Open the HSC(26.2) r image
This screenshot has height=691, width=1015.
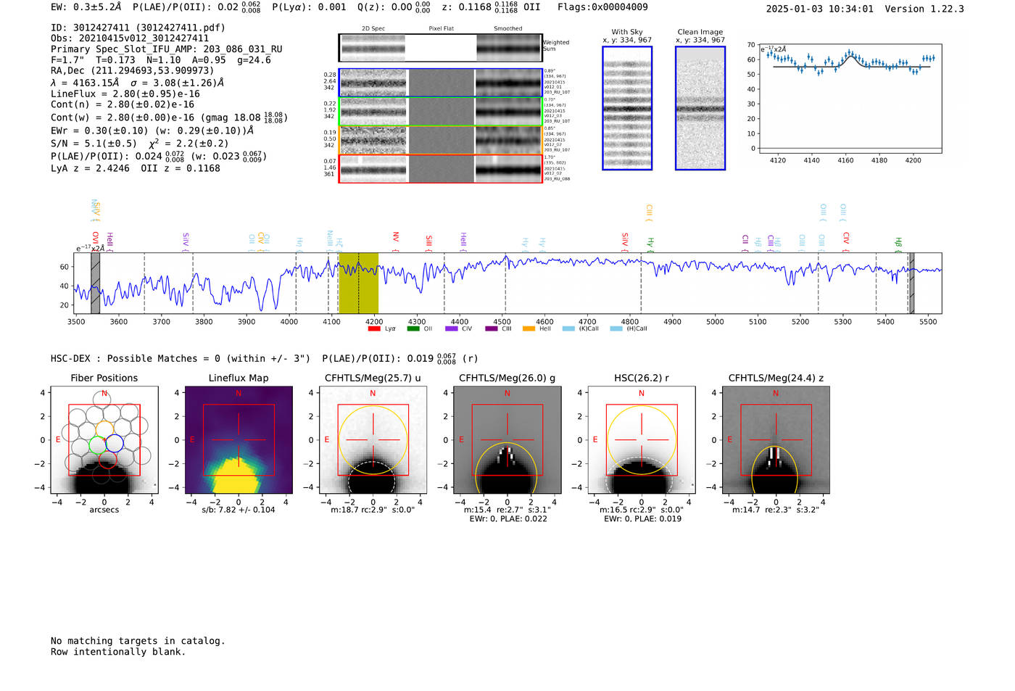[x=642, y=440]
